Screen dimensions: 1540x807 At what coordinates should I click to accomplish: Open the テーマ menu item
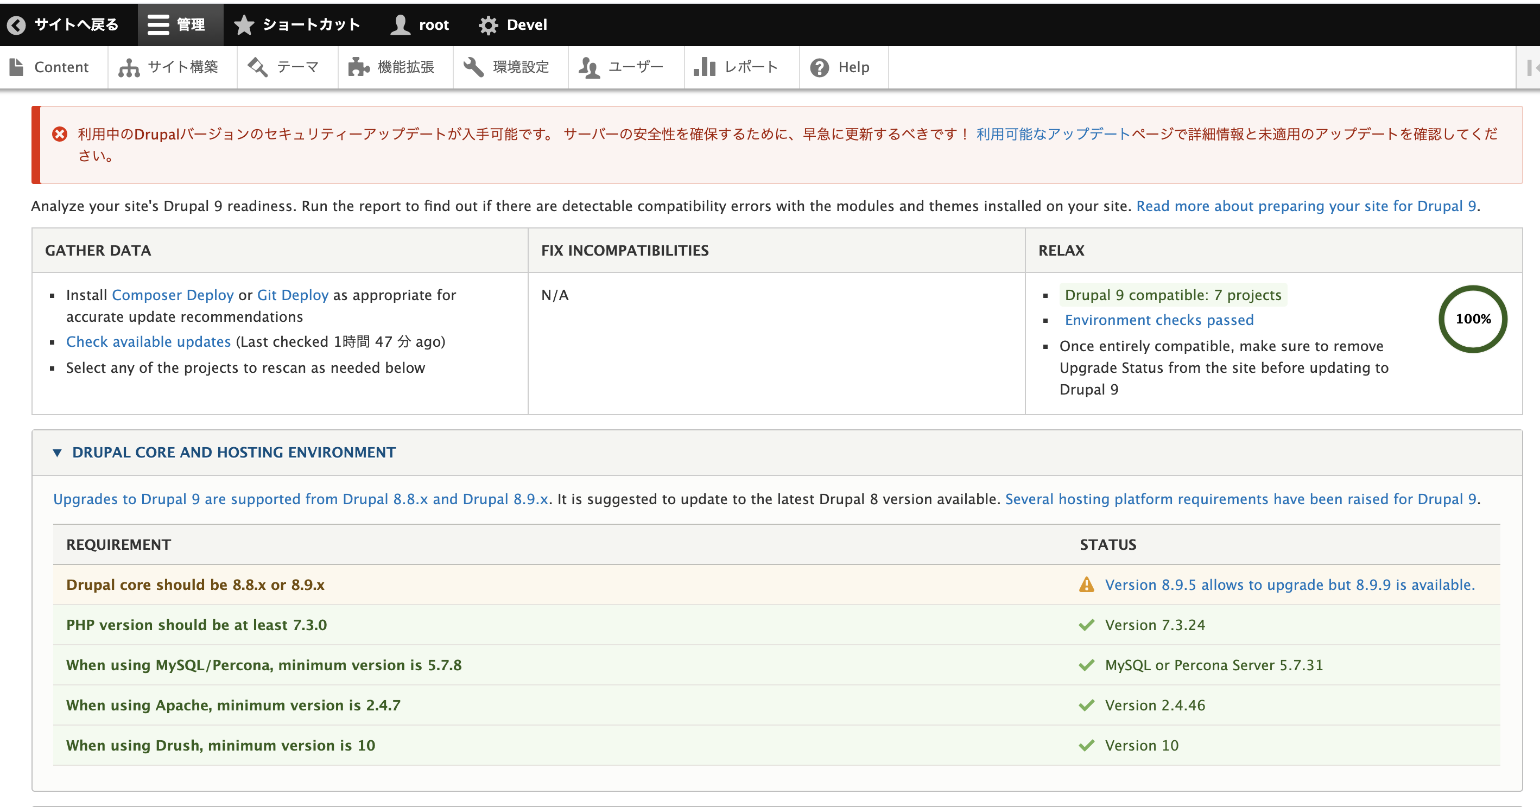pyautogui.click(x=297, y=67)
